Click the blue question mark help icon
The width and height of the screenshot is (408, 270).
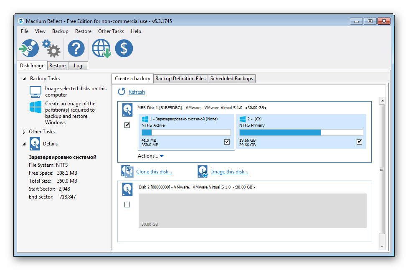pos(76,48)
